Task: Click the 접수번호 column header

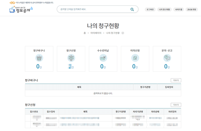Action: pos(34,112)
